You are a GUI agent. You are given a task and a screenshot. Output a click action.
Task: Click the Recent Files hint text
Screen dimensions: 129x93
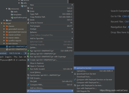pos(117,22)
